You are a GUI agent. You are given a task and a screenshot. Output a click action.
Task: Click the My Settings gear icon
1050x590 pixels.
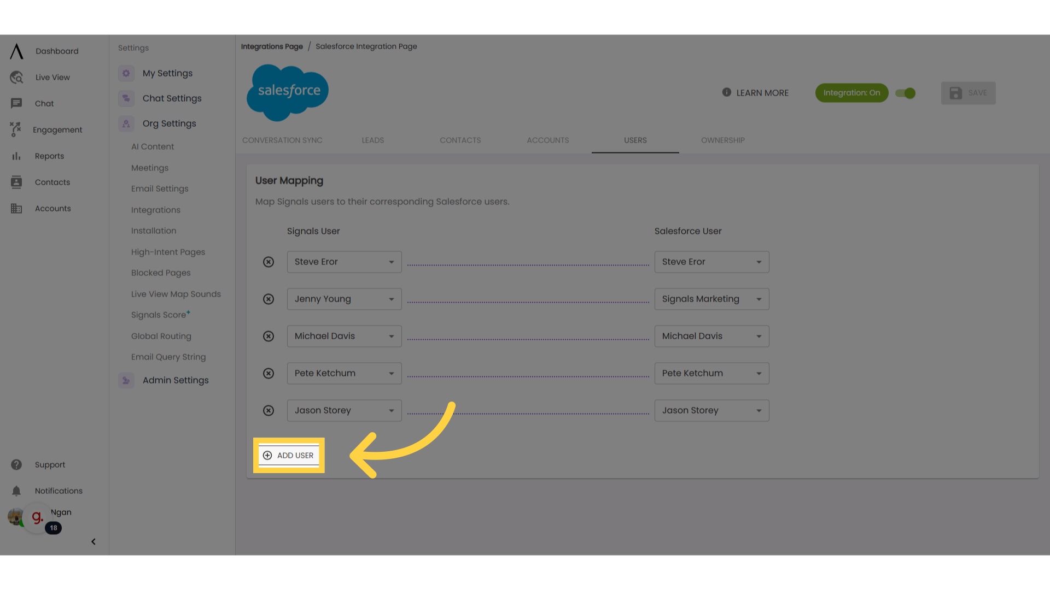(126, 73)
